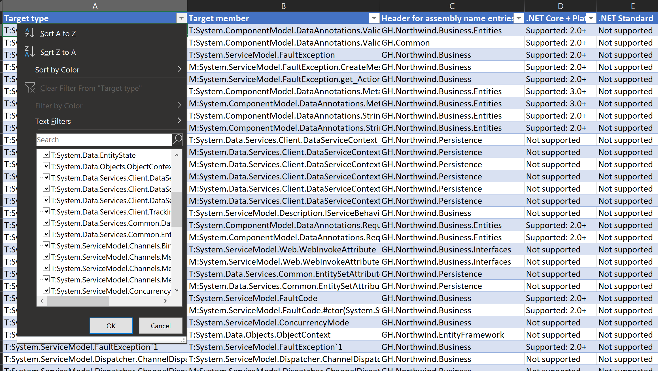
Task: Click M:System.ServiceModel.FaultCode.#ctor cell
Action: (x=283, y=310)
